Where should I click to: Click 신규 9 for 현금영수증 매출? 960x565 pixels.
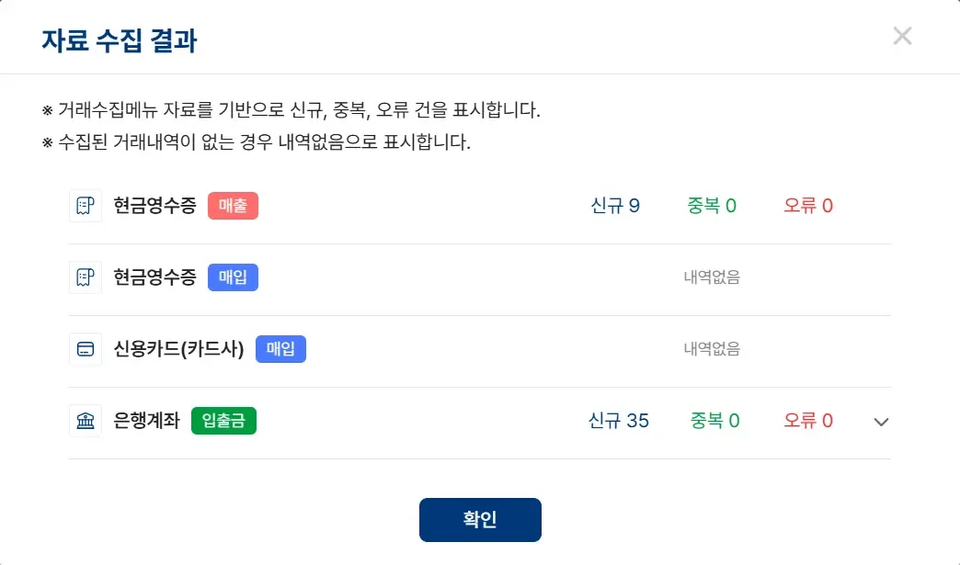coord(615,205)
